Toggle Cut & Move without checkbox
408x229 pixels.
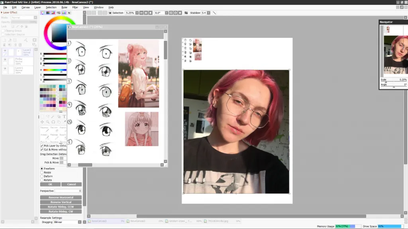pyautogui.click(x=41, y=149)
